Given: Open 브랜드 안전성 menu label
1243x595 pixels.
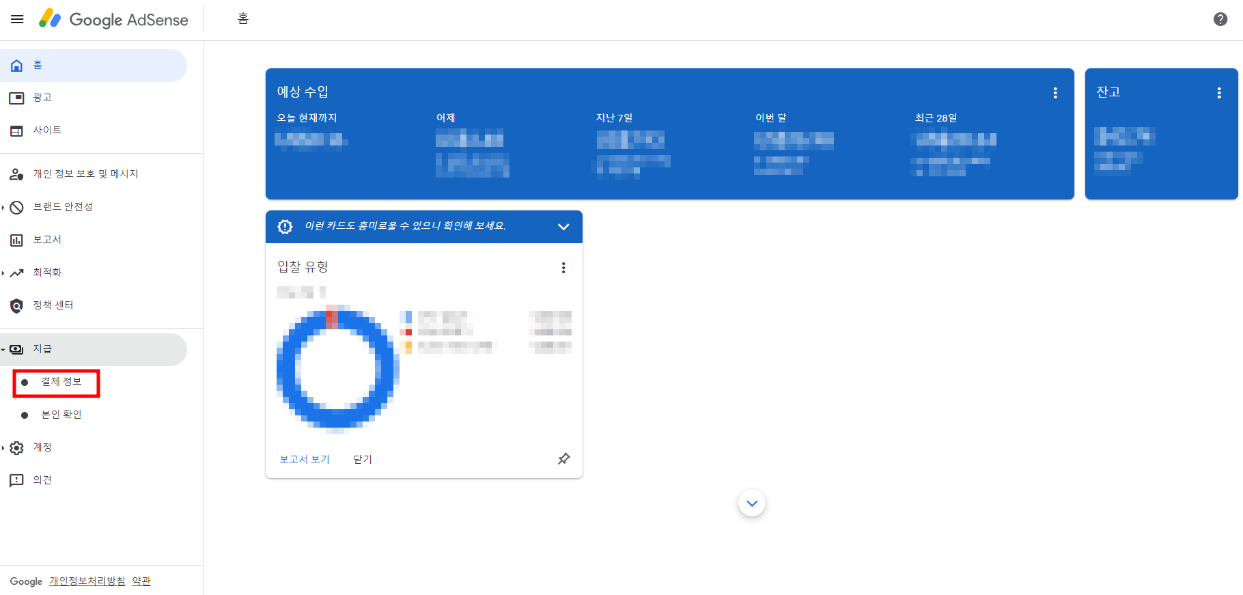Looking at the screenshot, I should 63,207.
